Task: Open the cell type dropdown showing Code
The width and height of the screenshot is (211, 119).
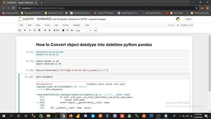Action: point(83,30)
